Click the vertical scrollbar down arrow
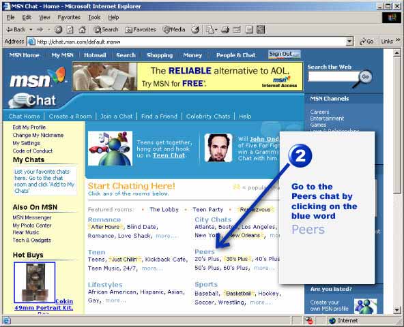 [396, 310]
